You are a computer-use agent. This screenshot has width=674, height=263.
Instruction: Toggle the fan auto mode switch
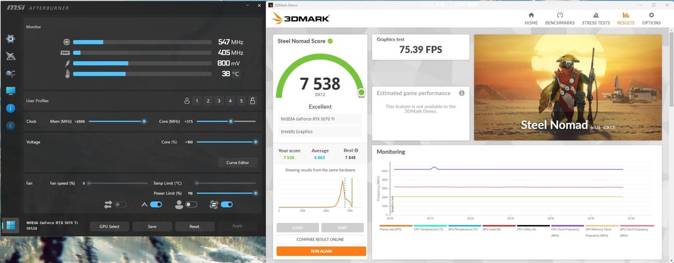pyautogui.click(x=156, y=204)
